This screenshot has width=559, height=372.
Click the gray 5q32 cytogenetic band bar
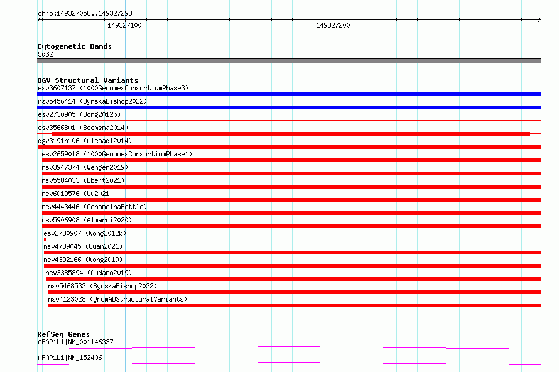click(289, 61)
